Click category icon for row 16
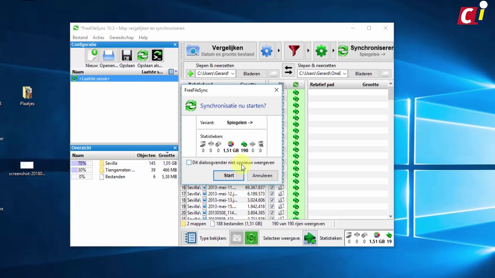Viewport: 495px width, 278px height. [281, 188]
